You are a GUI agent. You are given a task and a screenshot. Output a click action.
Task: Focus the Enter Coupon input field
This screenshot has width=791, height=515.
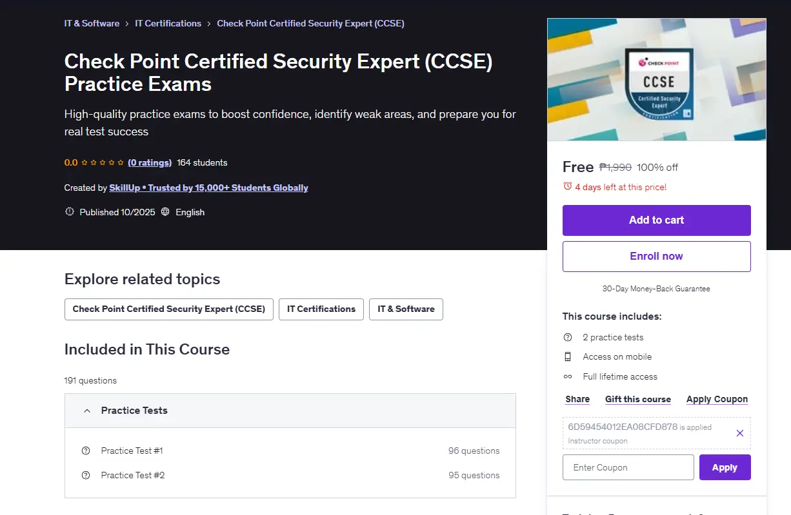tap(628, 467)
